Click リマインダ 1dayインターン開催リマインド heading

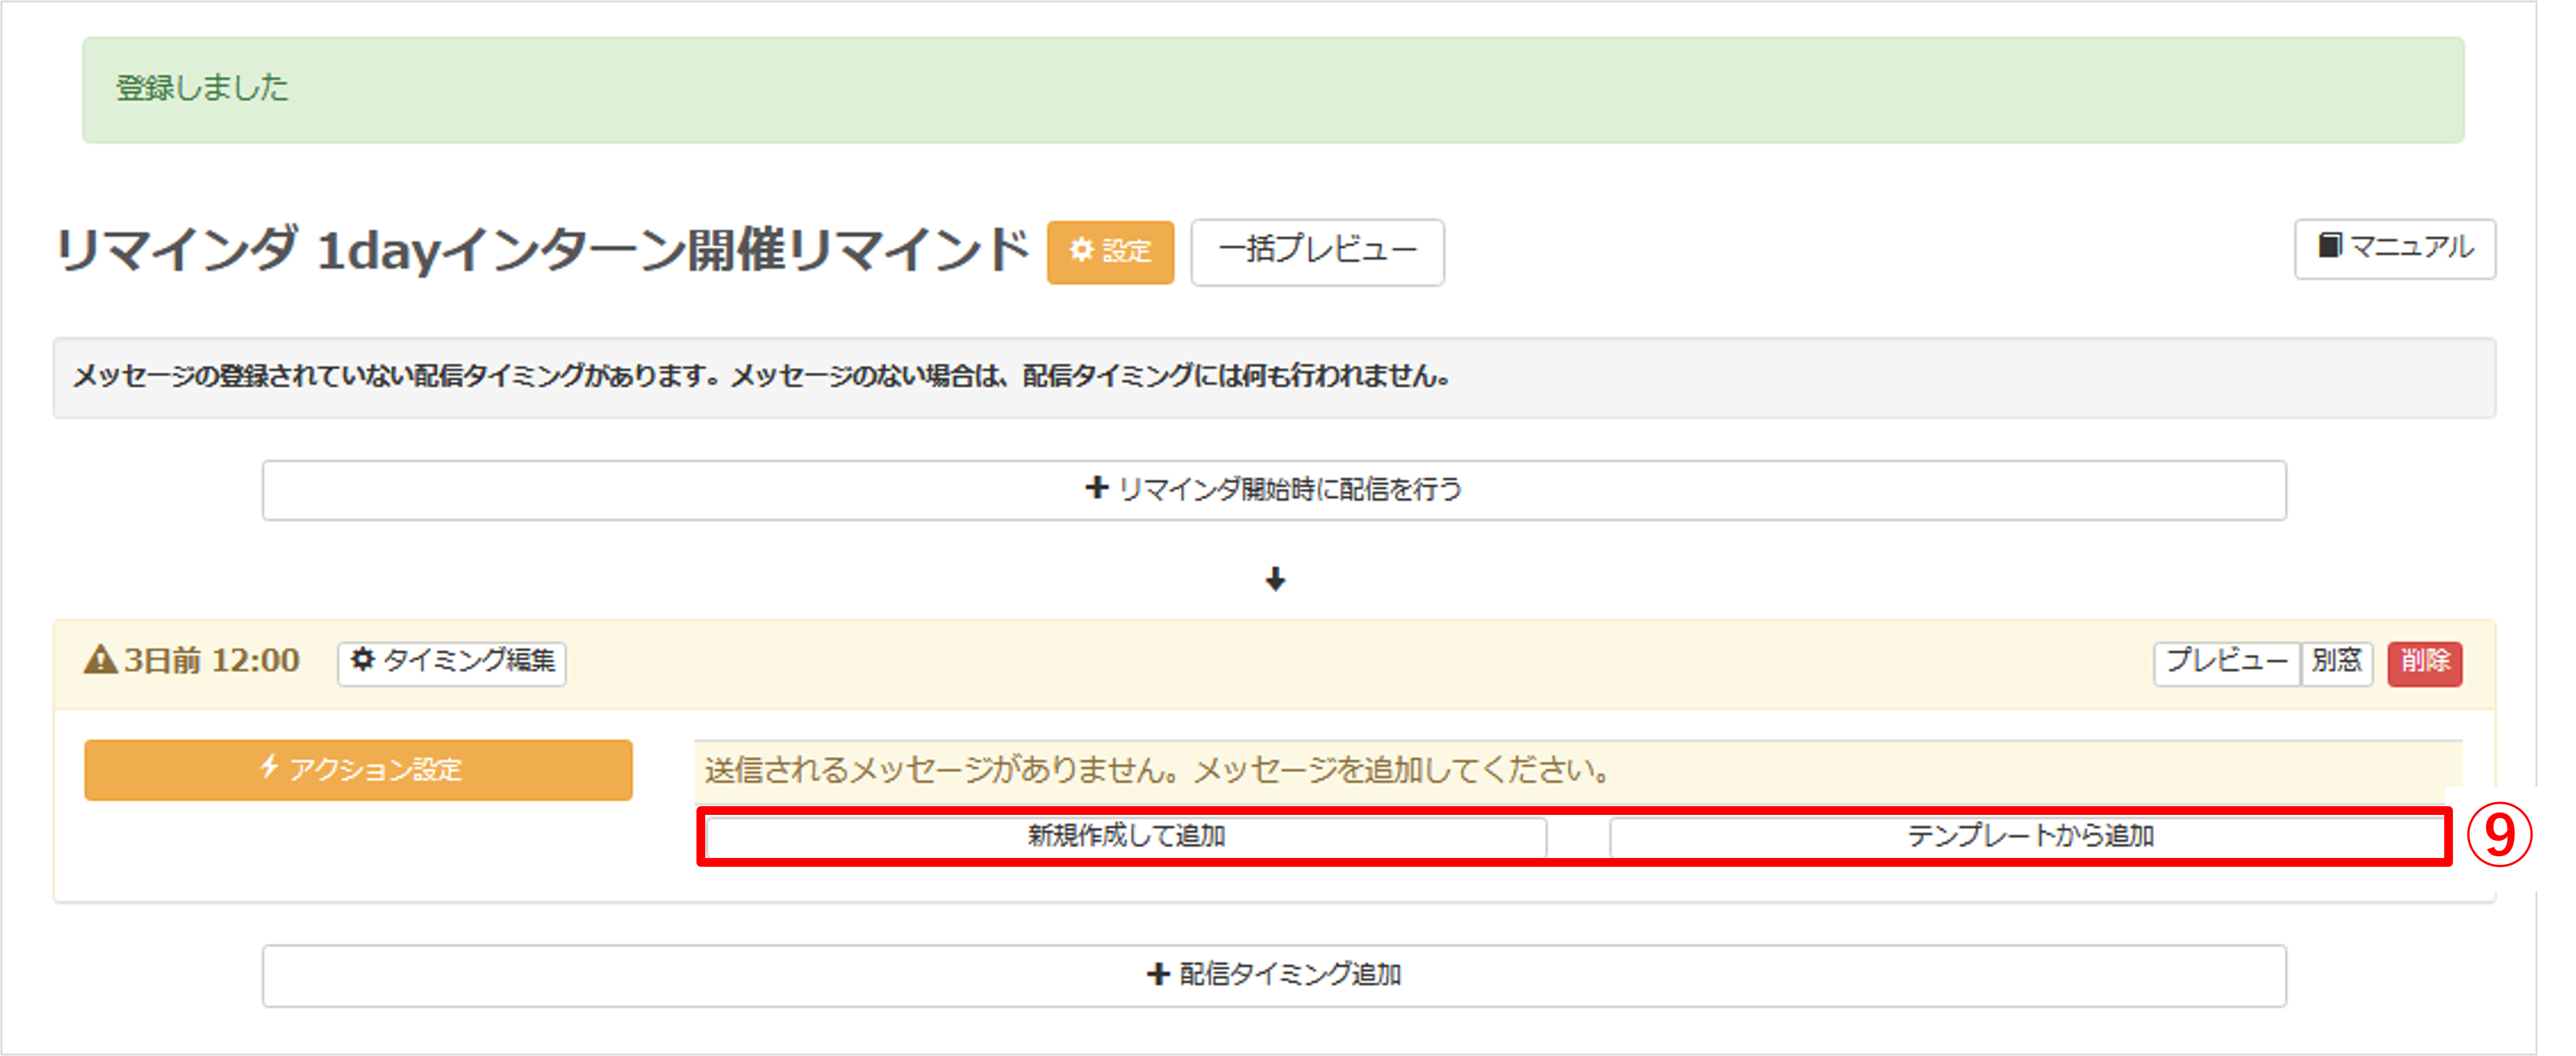click(542, 250)
